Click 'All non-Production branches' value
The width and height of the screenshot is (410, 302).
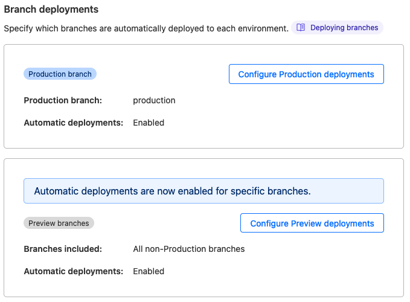coord(189,249)
